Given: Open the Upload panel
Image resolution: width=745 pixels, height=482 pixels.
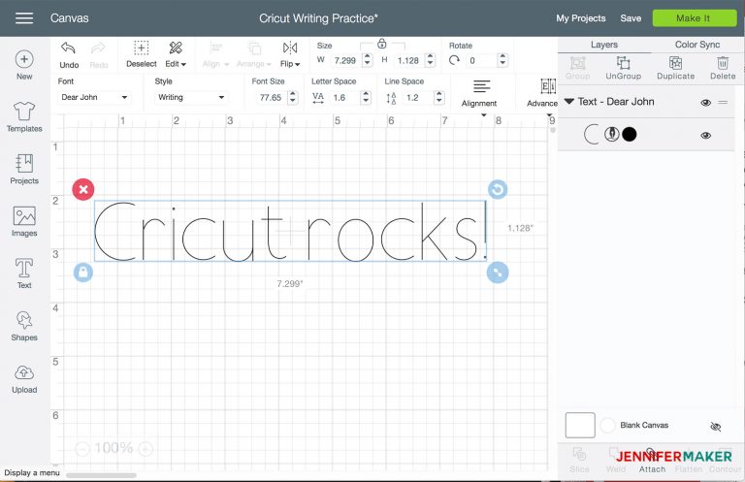Looking at the screenshot, I should pyautogui.click(x=24, y=379).
